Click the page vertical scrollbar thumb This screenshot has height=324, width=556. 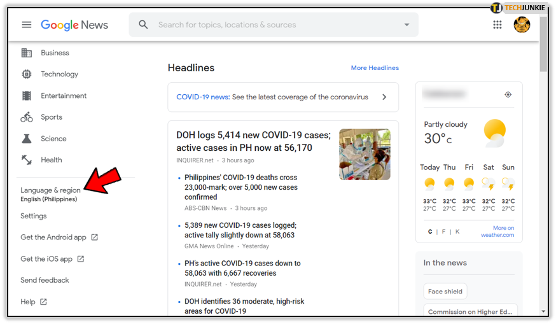pyautogui.click(x=543, y=44)
